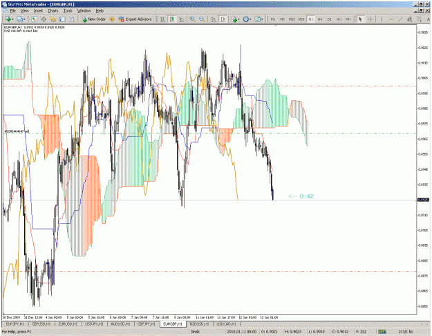The width and height of the screenshot is (432, 336).
Task: Click the Expert Advisors button
Action: click(x=135, y=19)
